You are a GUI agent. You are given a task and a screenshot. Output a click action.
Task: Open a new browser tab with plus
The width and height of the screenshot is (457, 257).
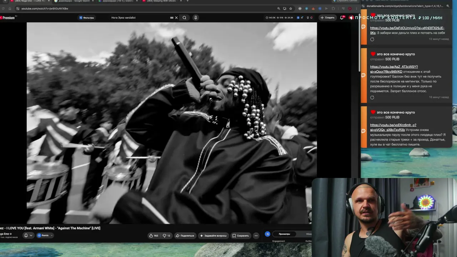187,1
